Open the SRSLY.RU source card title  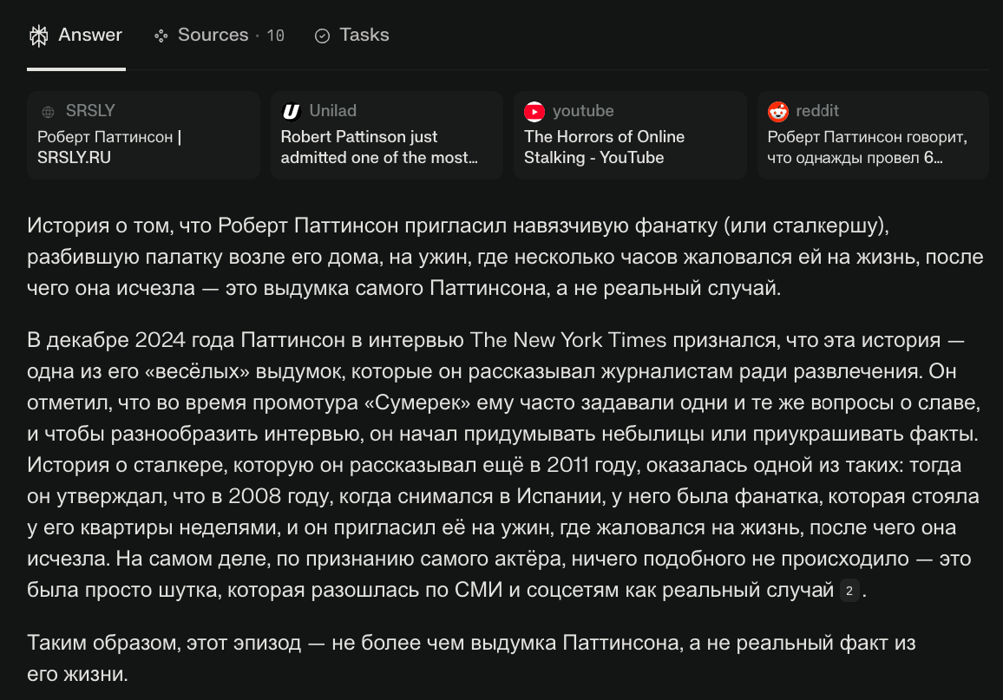click(x=109, y=147)
